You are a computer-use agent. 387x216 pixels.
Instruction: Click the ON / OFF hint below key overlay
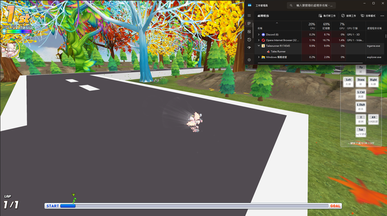[x=361, y=143]
